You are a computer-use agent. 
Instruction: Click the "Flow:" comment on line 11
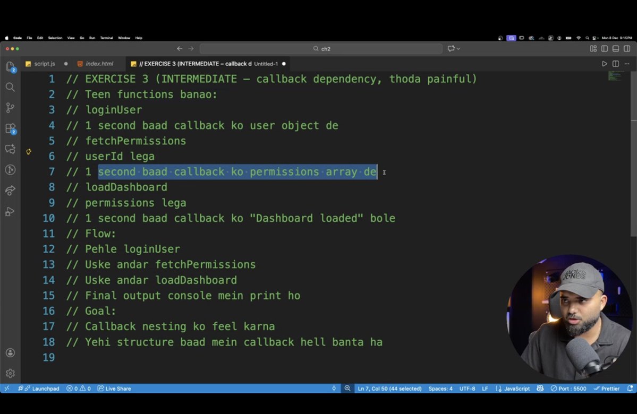(100, 234)
